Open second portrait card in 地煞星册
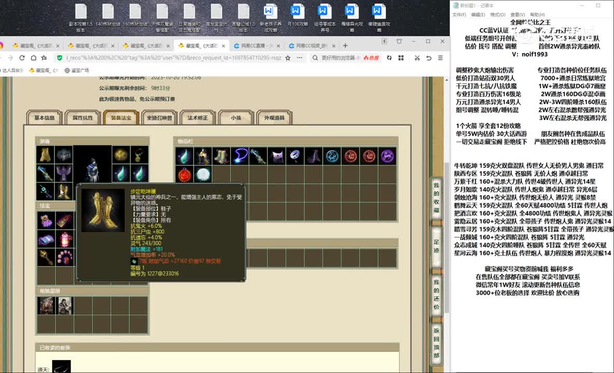 [x=65, y=305]
